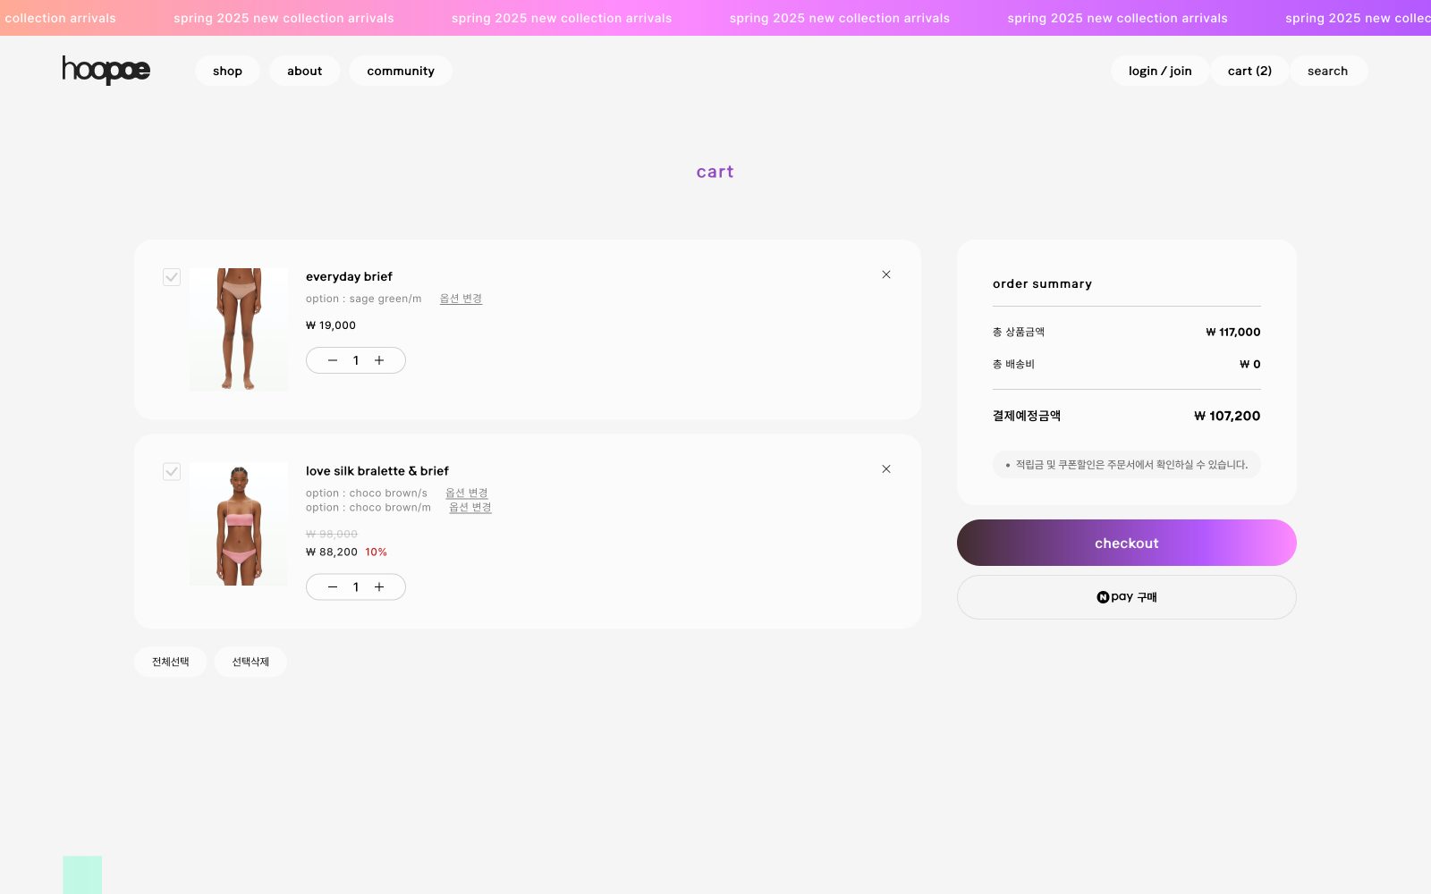This screenshot has width=1431, height=894.
Task: Change the choco brown/m option
Action: tap(470, 508)
